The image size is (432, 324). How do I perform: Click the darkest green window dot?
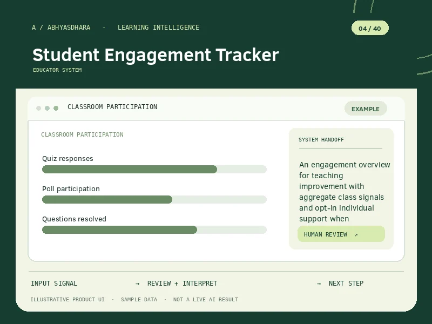coord(56,108)
